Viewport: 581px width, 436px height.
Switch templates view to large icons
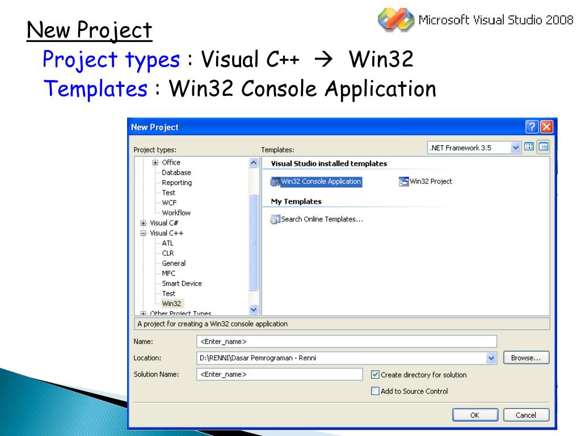pos(529,147)
